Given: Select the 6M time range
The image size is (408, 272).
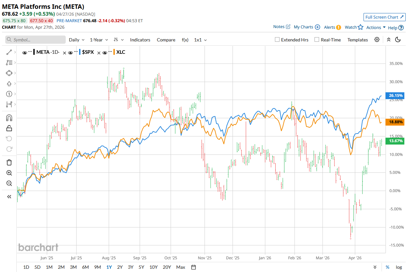Looking at the screenshot, I should pos(85,267).
